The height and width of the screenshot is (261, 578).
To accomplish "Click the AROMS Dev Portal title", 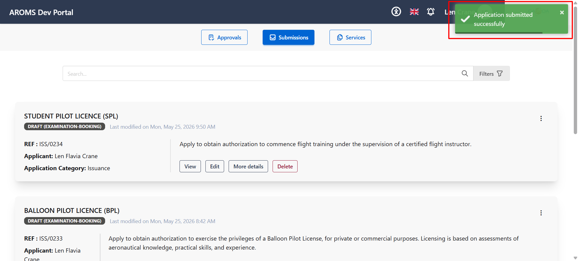I will pos(41,12).
